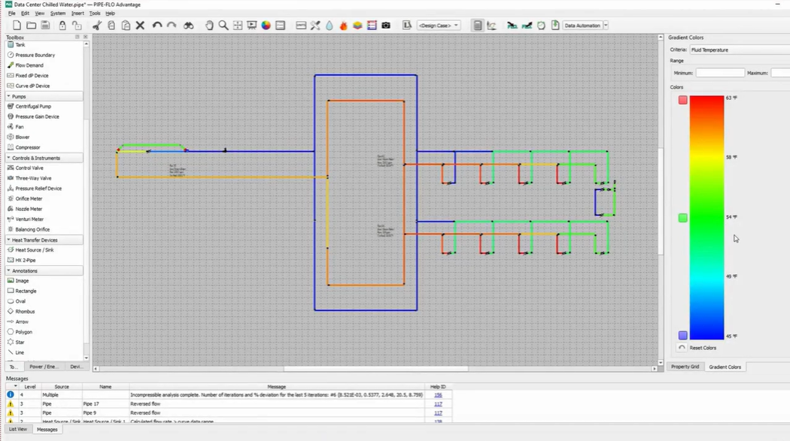
Task: Click the Undo arrow in toolbar
Action: coord(157,26)
